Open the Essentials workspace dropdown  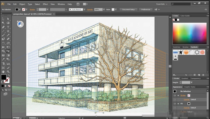coord(162,4)
